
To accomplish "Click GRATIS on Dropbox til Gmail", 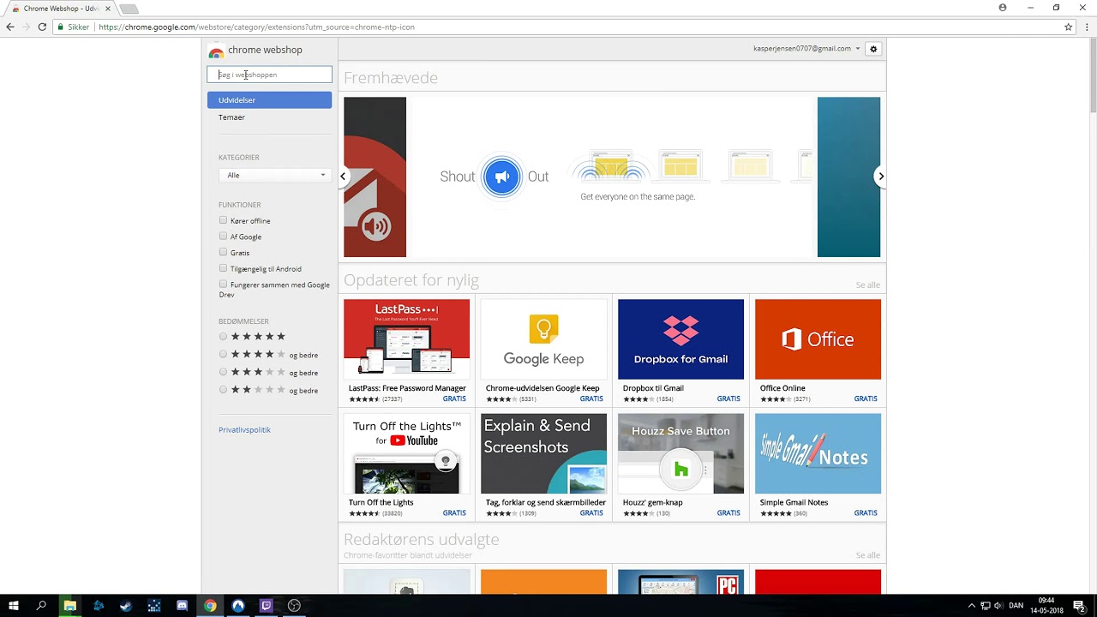I will 728,398.
